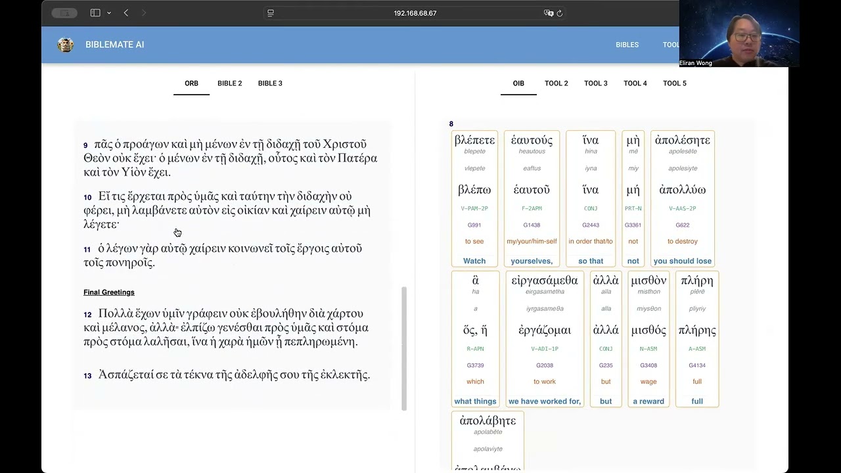The height and width of the screenshot is (473, 841).
Task: Click the morphology code F-2APM
Action: (532, 209)
